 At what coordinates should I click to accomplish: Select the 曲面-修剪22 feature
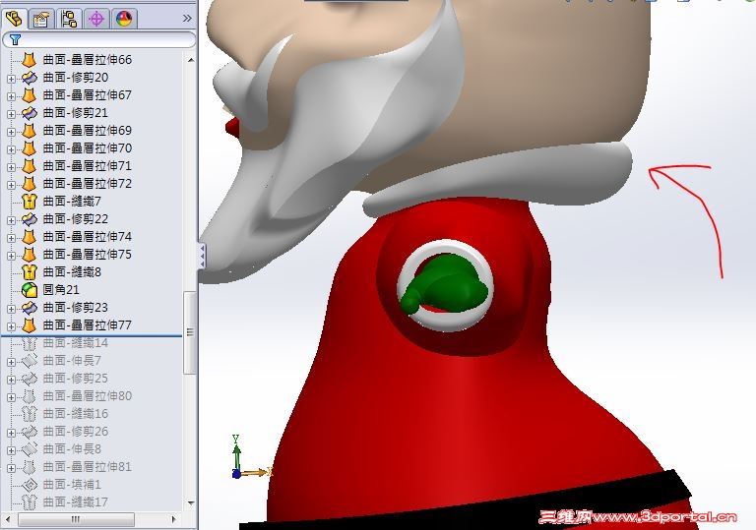click(x=76, y=219)
